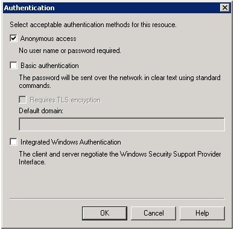The width and height of the screenshot is (234, 230).
Task: Click the "Basic authentication" label text
Action: pyautogui.click(x=49, y=66)
